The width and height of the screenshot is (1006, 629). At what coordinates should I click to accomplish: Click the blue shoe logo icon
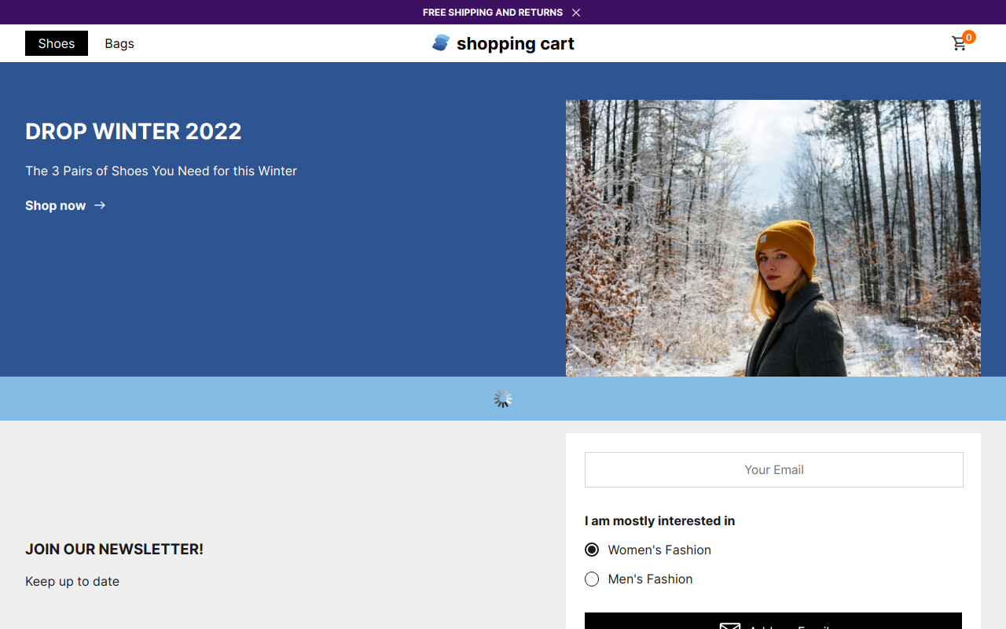pos(441,42)
